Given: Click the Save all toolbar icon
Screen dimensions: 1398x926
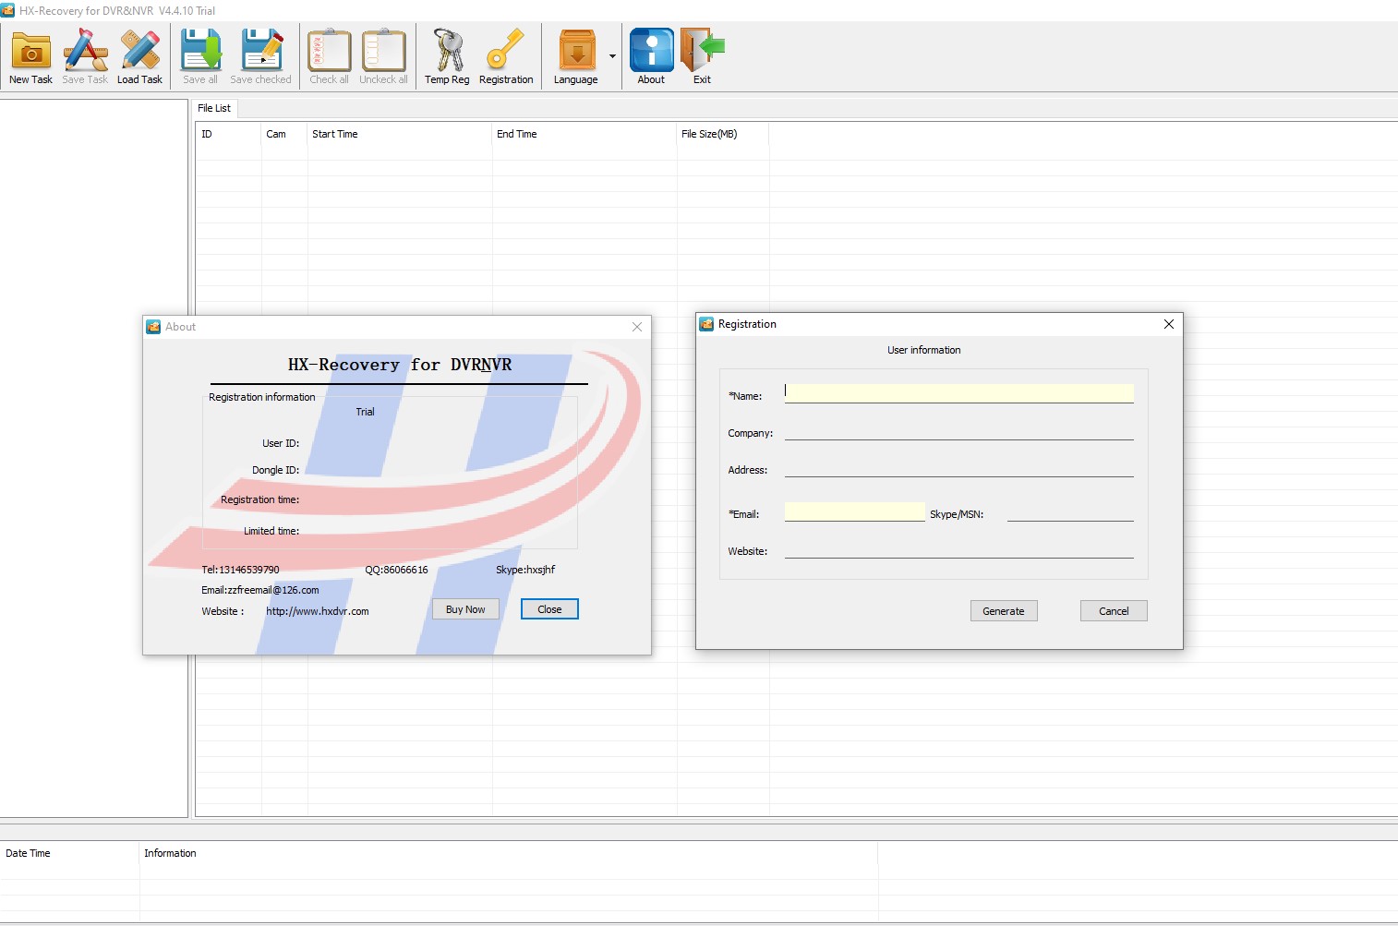Looking at the screenshot, I should (200, 52).
